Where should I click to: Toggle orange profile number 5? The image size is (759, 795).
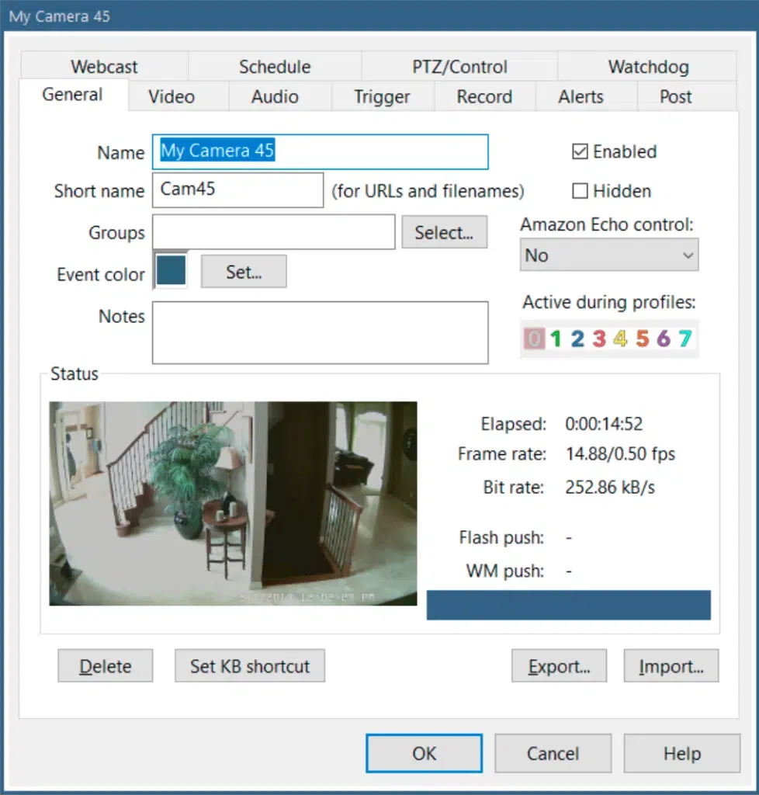click(642, 338)
